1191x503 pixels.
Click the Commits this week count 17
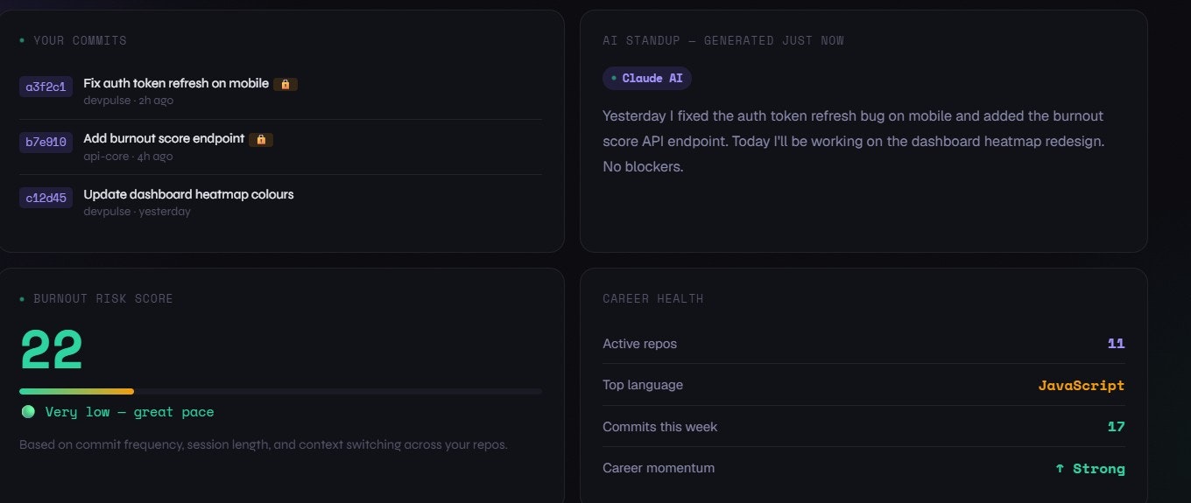click(x=1116, y=427)
